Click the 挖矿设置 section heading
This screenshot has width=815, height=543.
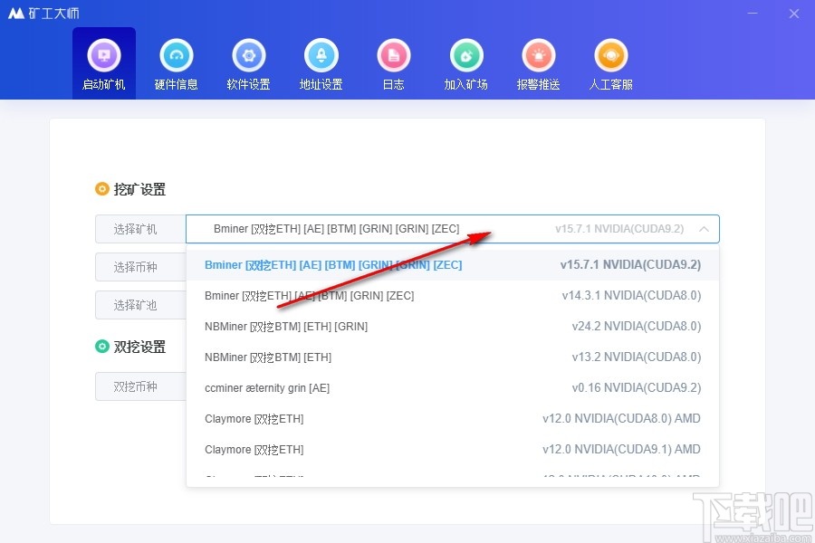[139, 189]
